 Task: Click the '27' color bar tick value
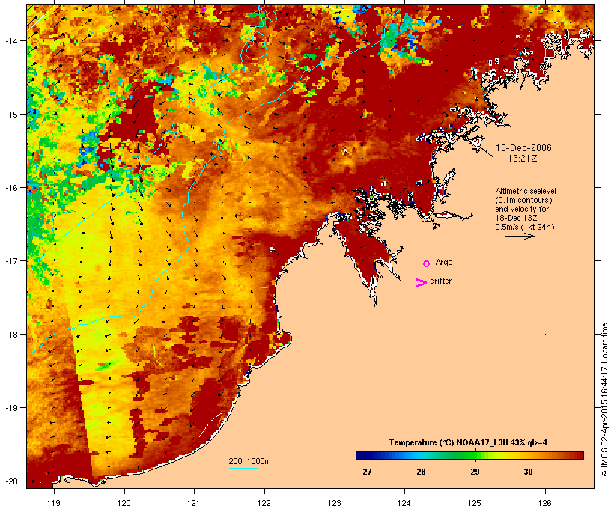pyautogui.click(x=367, y=472)
